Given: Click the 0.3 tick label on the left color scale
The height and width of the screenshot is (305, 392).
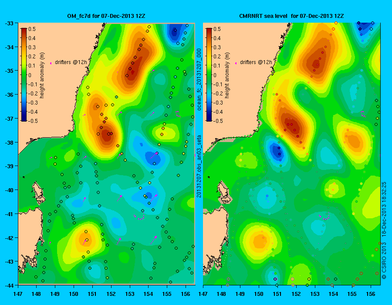Looking at the screenshot, I should [x=32, y=47].
